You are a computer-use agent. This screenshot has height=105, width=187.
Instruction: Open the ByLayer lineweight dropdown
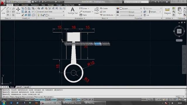point(131,12)
